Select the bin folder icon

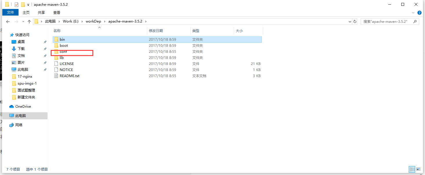56,39
